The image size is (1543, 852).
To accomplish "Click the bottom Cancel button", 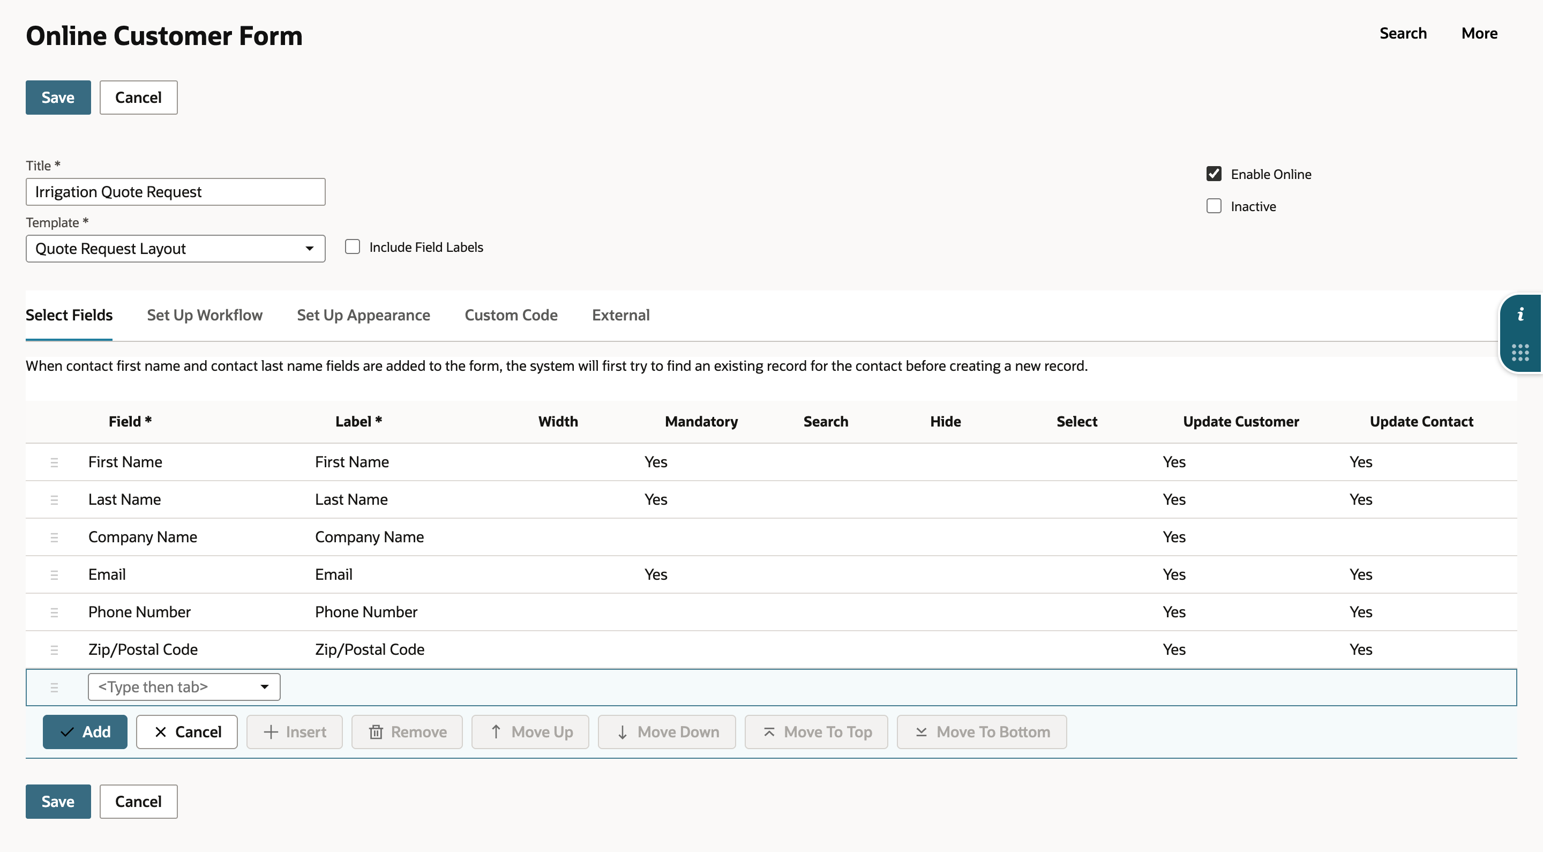I will 138,802.
